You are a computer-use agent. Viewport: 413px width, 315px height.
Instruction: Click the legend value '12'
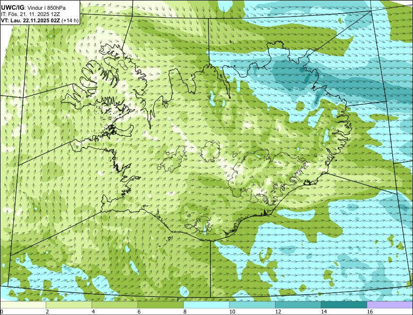tap(278, 312)
